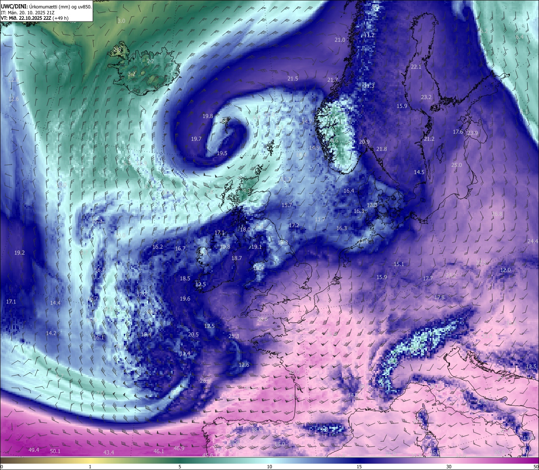Click the 30 label on the color scale

(x=449, y=467)
